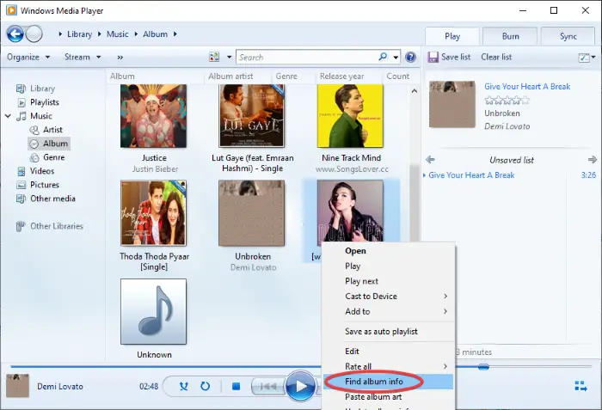
Task: Select the Thoda Thoda Pyaar album cover
Action: [x=154, y=213]
